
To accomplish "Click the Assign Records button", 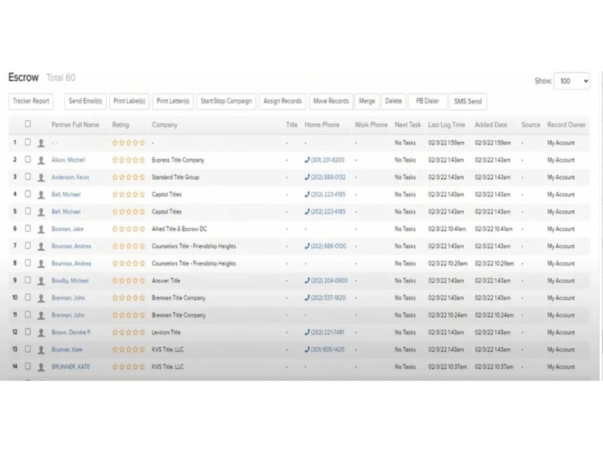I will [282, 101].
